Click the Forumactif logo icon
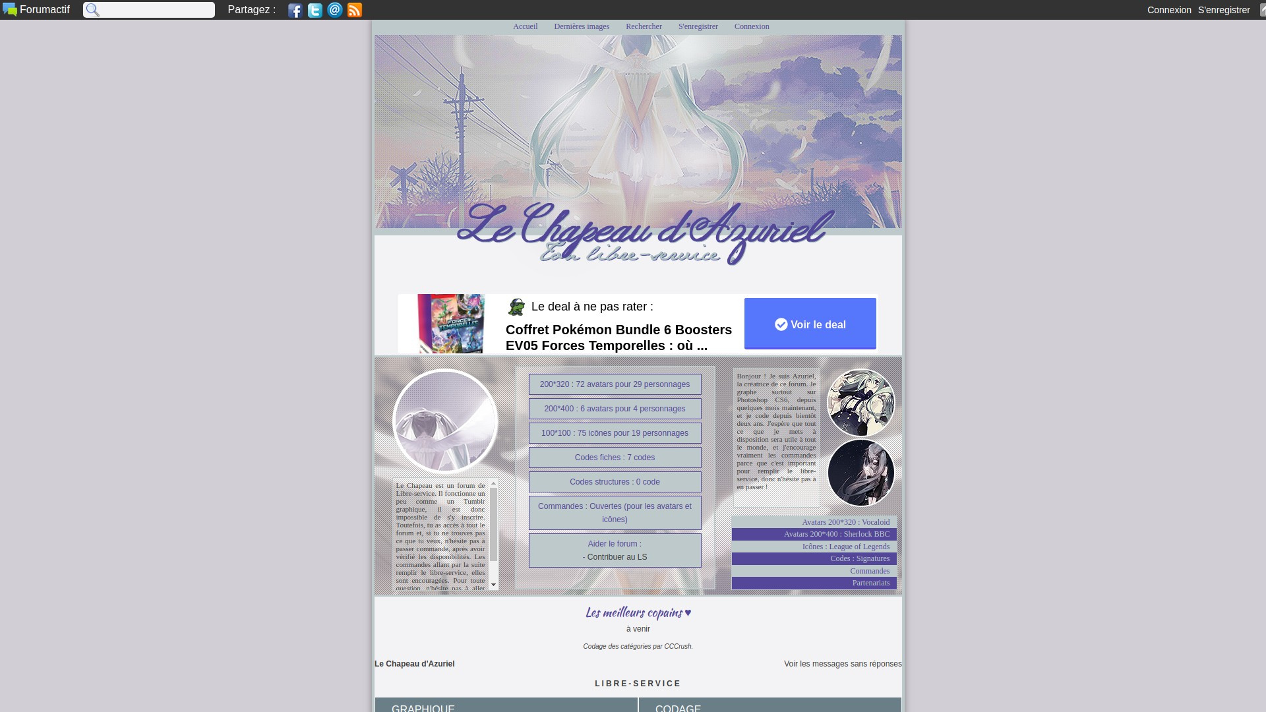 click(x=10, y=10)
